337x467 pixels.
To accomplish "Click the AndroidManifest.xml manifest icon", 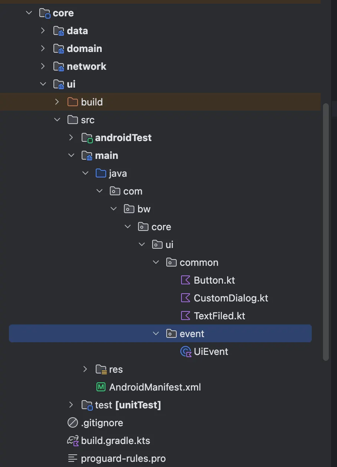I will (101, 387).
